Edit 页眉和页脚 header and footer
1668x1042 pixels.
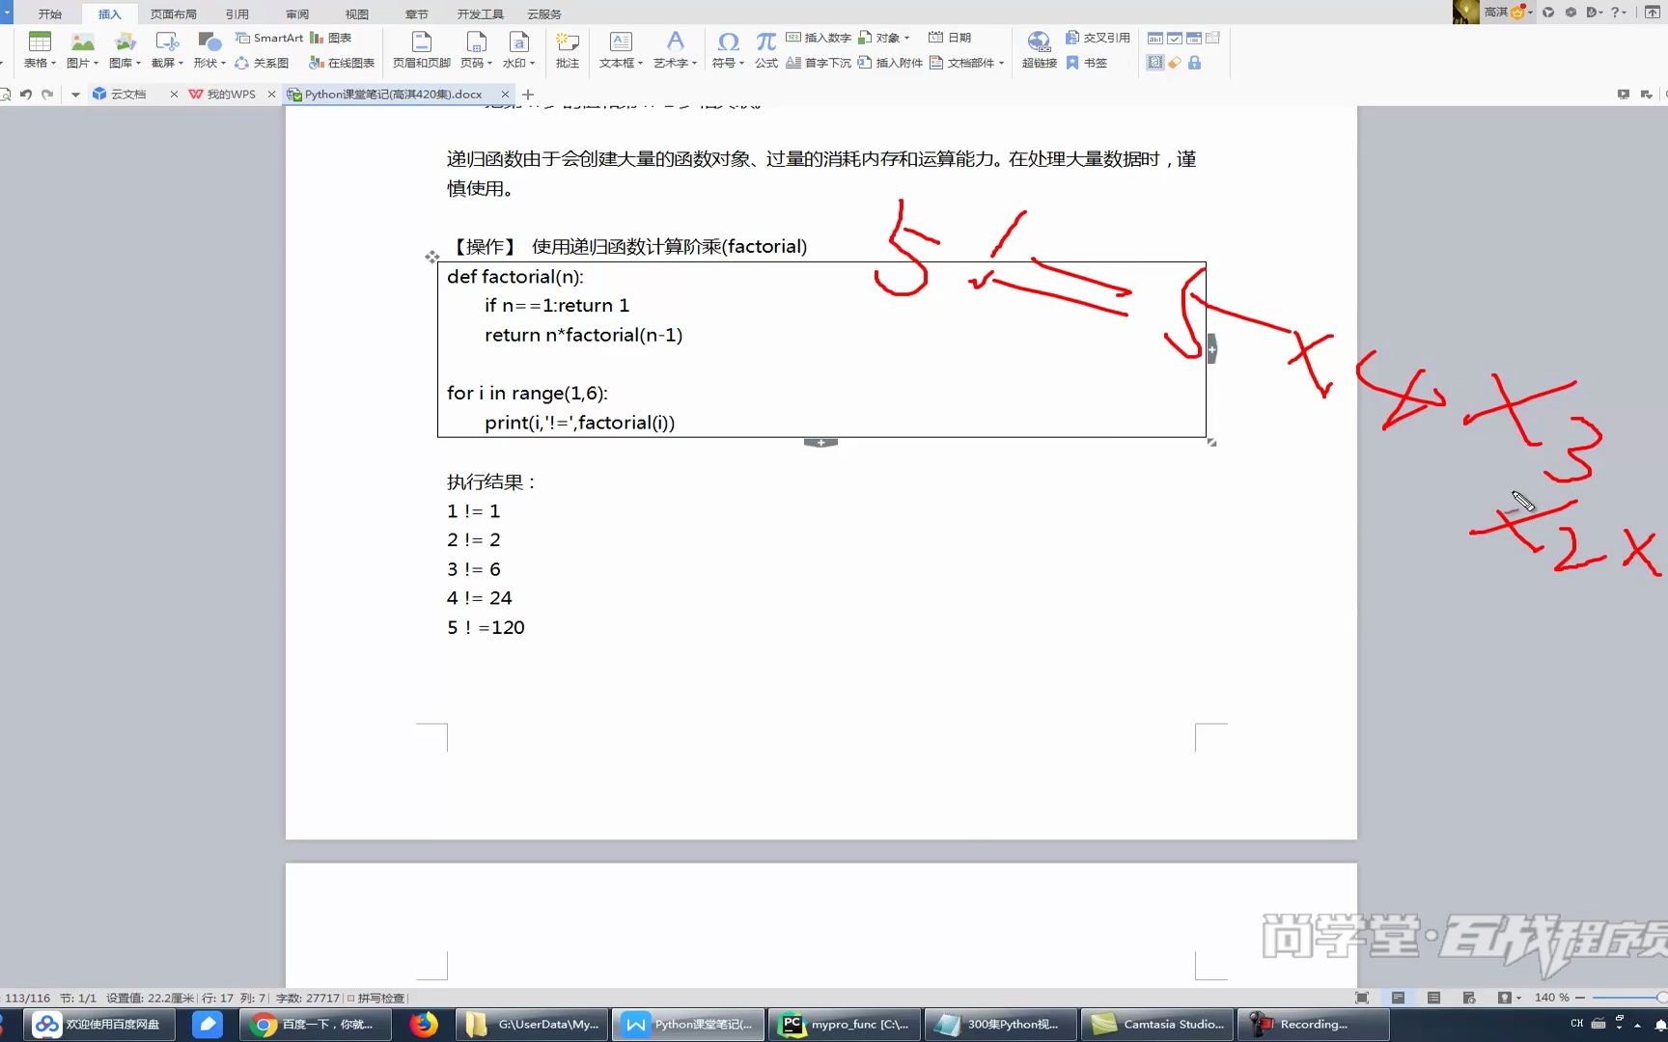coord(422,41)
